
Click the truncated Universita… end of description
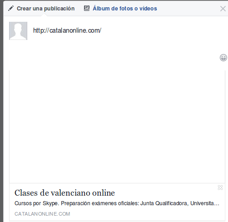pos(205,203)
